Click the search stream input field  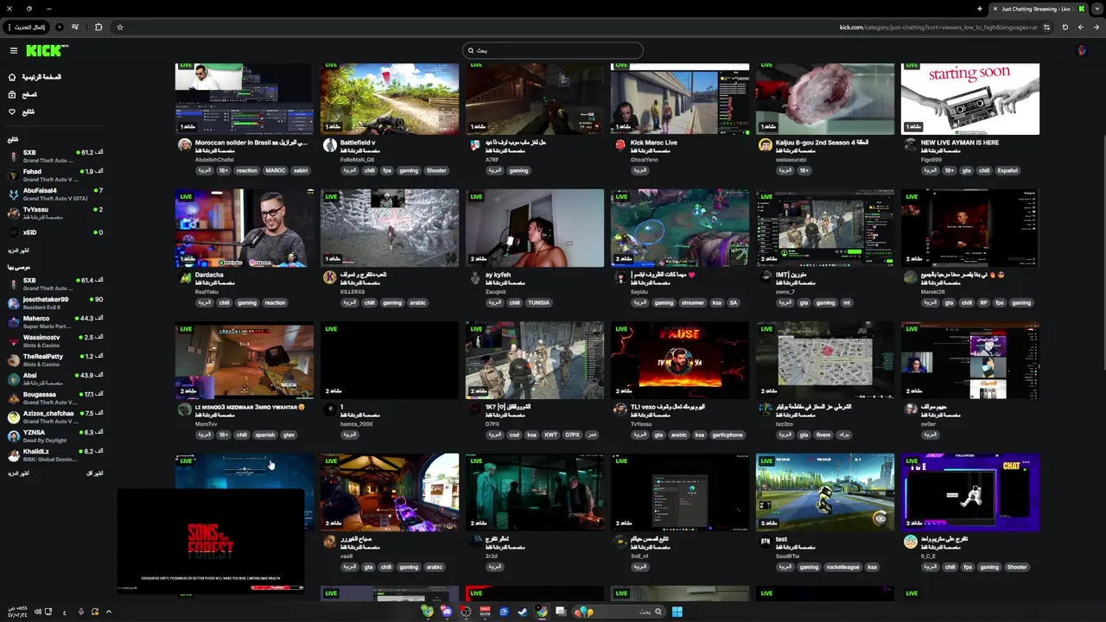pyautogui.click(x=553, y=50)
